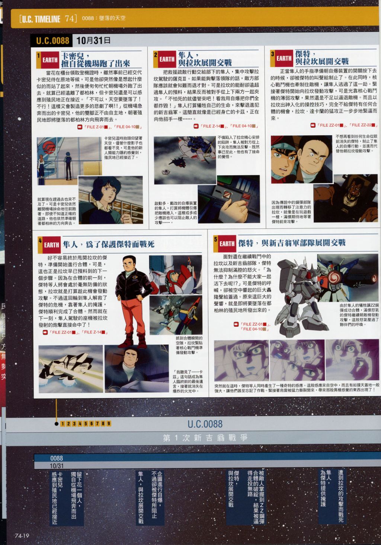This screenshot has width=381, height=545.
Task: Click red arrow icon before FILE ZZ-01 in section 5
Action: [236, 324]
